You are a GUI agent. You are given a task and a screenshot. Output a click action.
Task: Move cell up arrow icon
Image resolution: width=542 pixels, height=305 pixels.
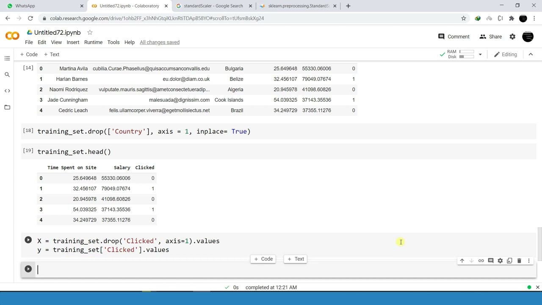(462, 261)
